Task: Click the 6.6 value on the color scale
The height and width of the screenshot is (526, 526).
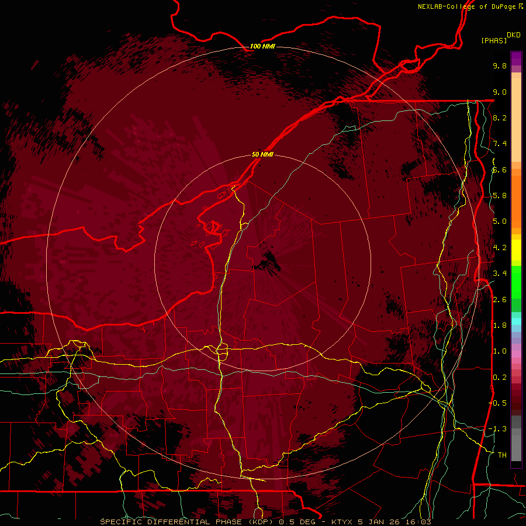Action: (x=500, y=169)
